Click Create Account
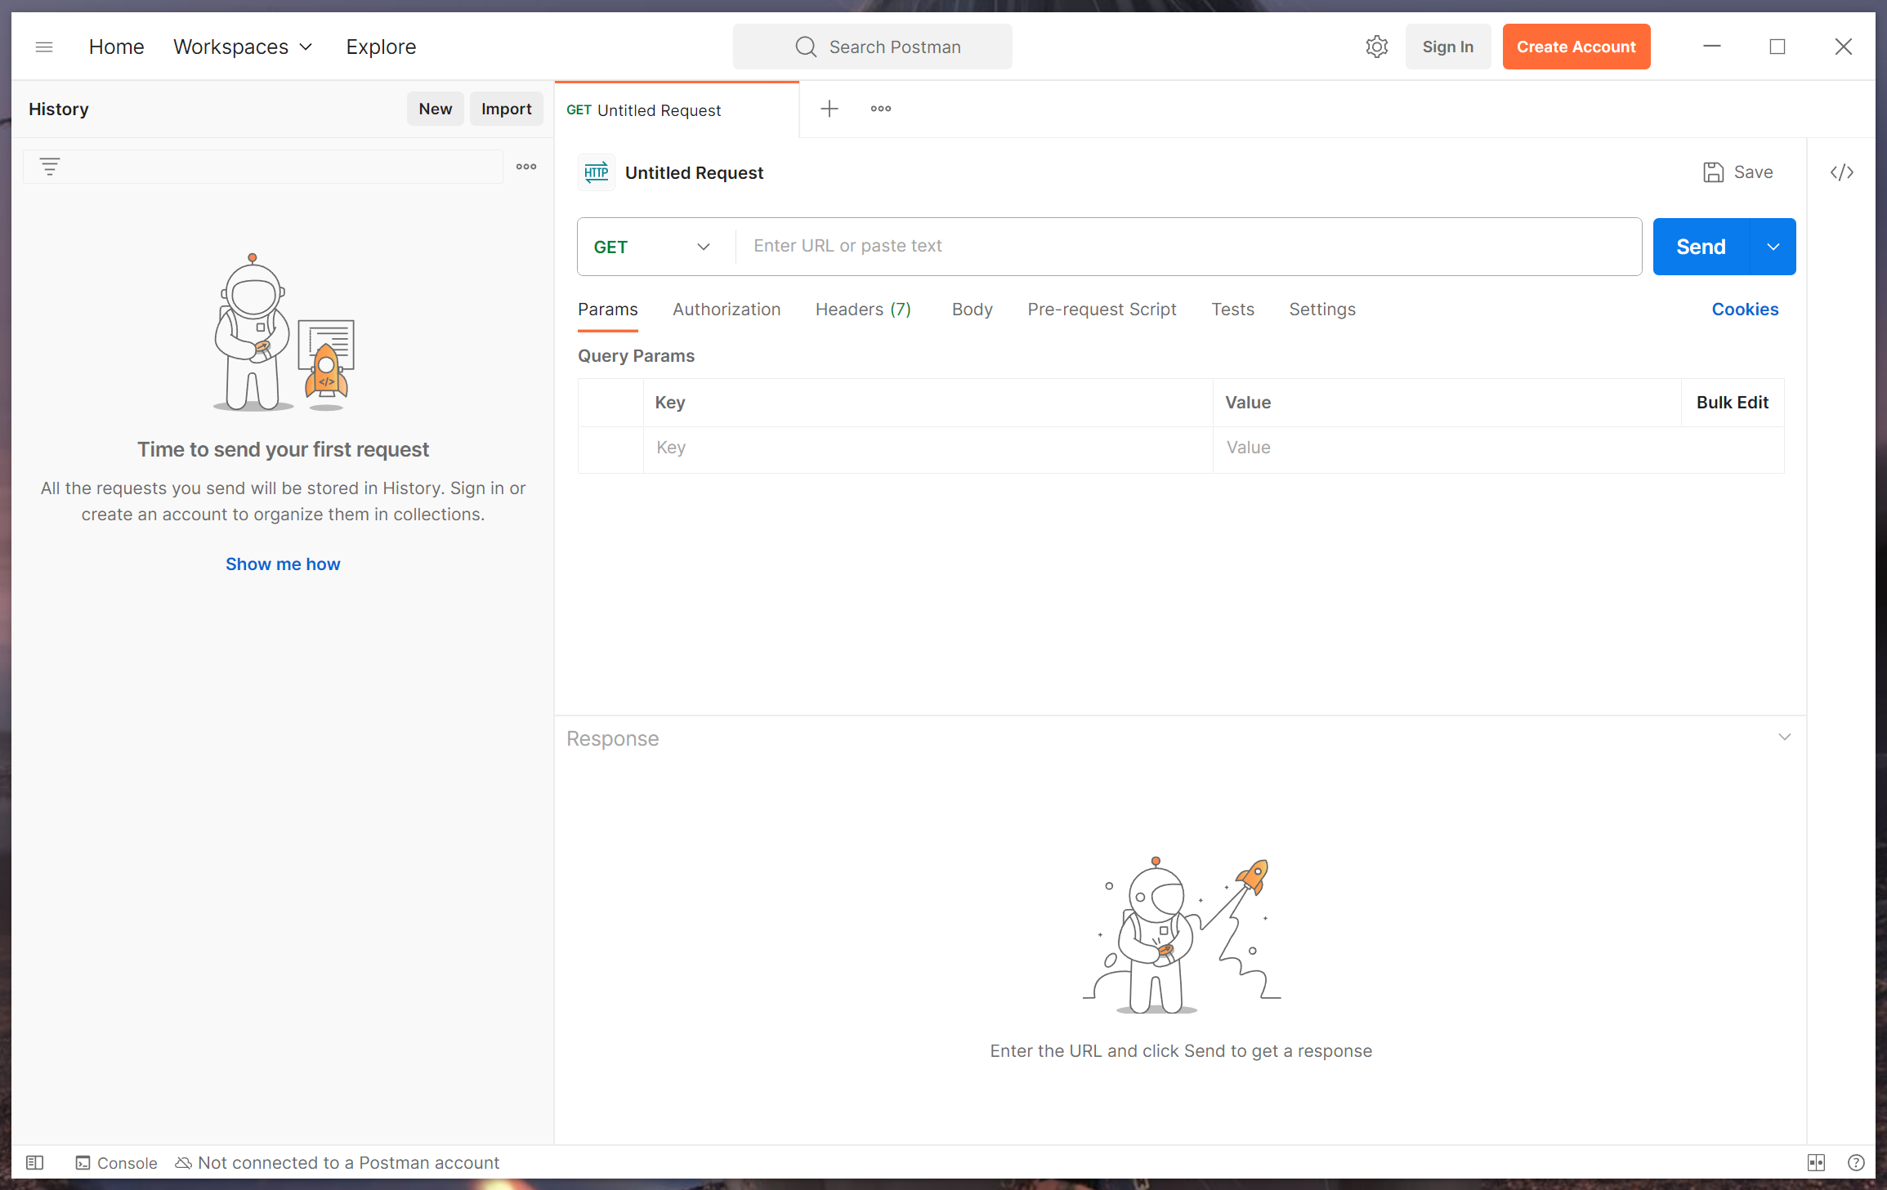The height and width of the screenshot is (1190, 1887). (1576, 47)
